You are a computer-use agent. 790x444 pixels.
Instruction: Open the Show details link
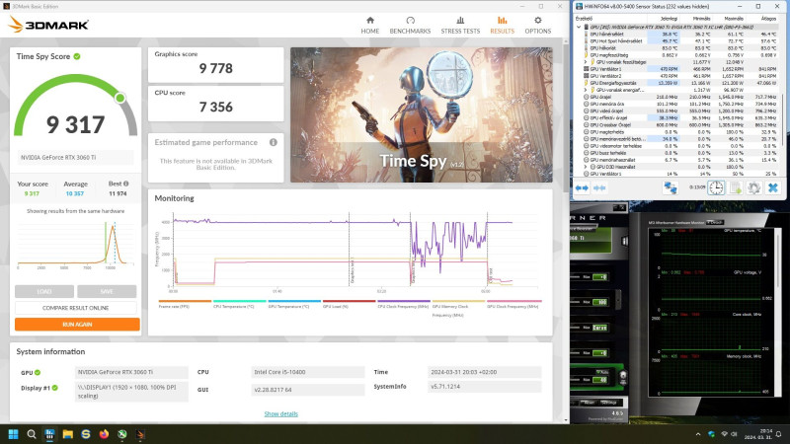point(281,413)
